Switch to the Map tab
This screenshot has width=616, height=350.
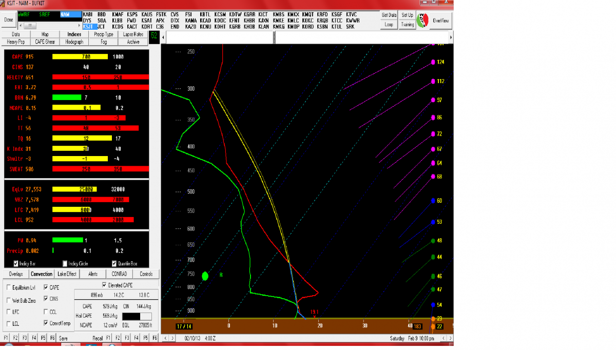[45, 34]
